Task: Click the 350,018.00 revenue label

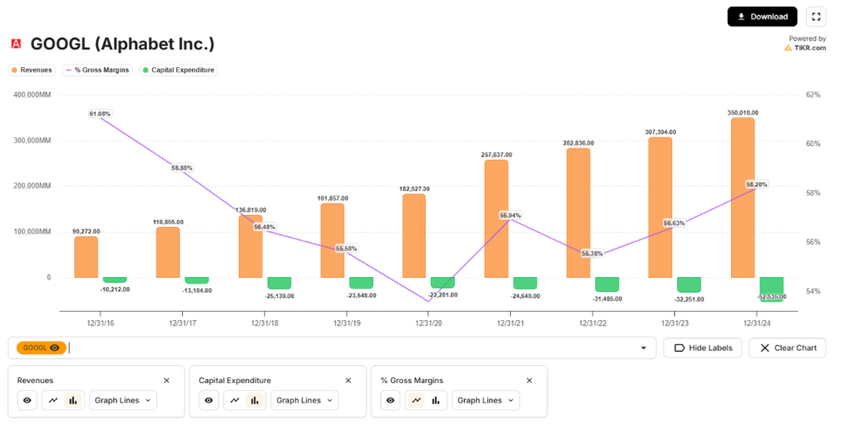Action: pyautogui.click(x=743, y=113)
